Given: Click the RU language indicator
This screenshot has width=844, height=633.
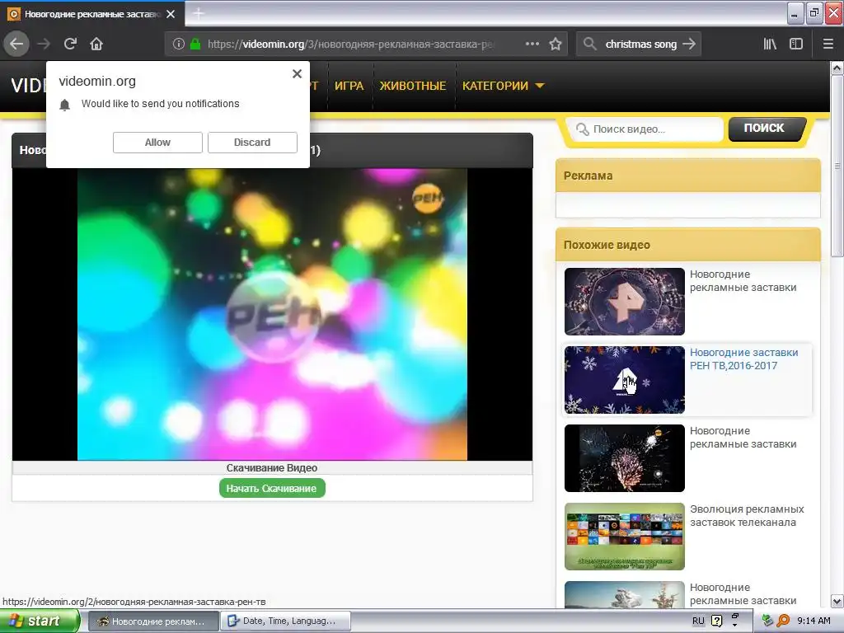Looking at the screenshot, I should tap(698, 621).
